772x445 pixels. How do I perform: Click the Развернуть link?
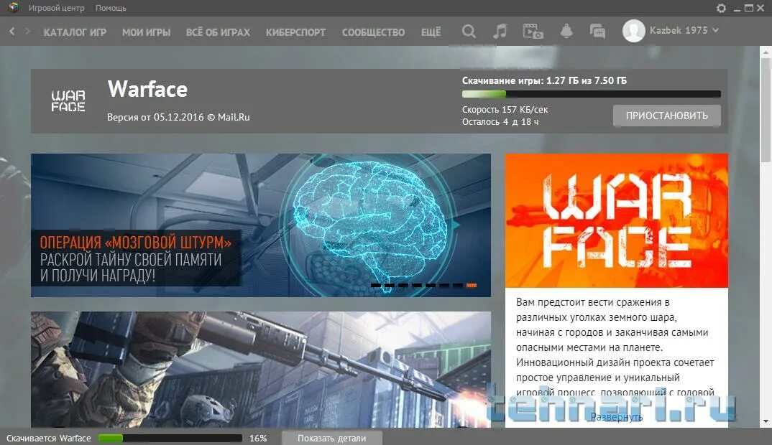click(x=617, y=417)
